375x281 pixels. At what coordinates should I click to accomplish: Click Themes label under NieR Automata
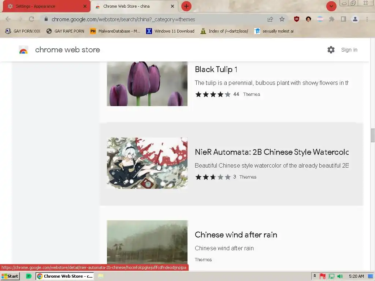point(248,177)
